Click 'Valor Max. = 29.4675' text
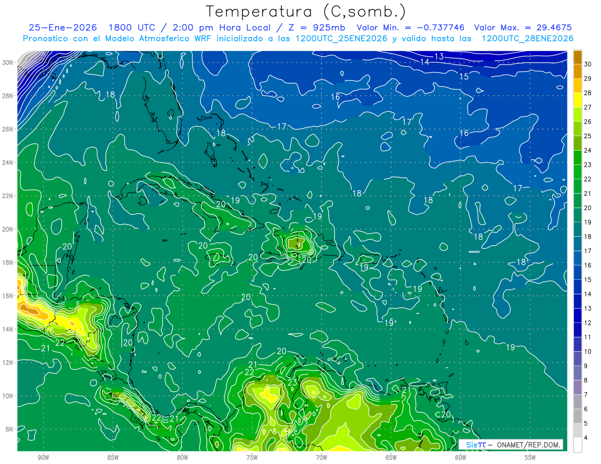Screen dimensions: 601x464 pos(523,28)
